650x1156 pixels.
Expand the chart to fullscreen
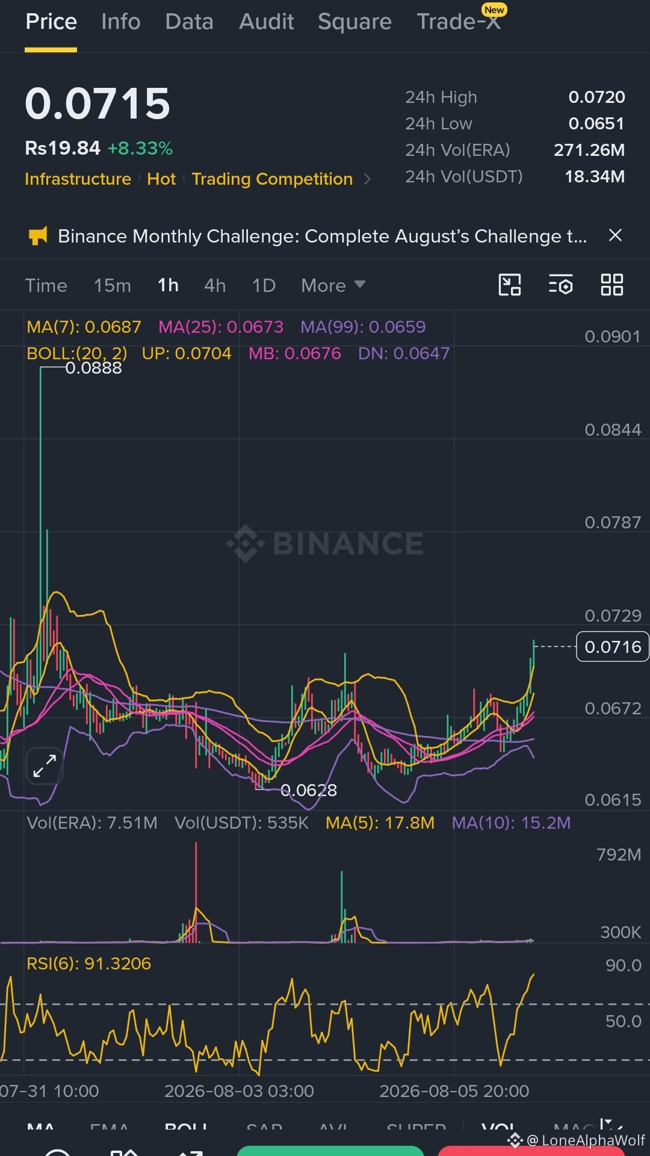[45, 766]
